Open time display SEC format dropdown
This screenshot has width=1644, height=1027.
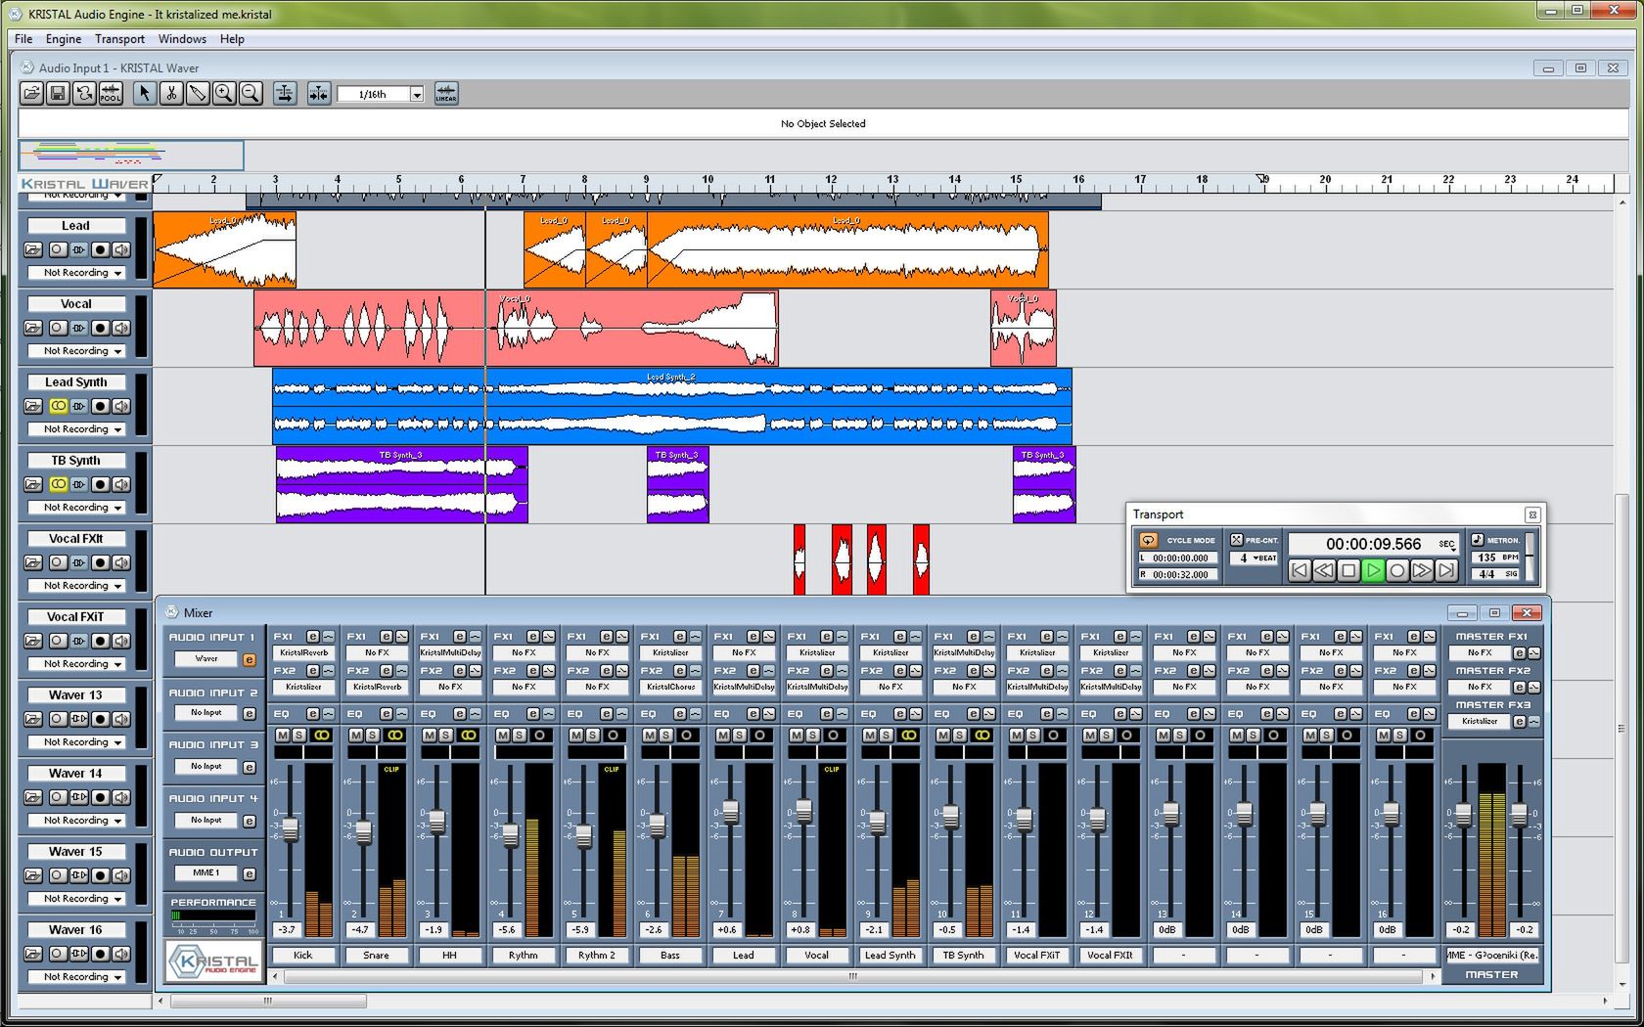click(x=1447, y=545)
